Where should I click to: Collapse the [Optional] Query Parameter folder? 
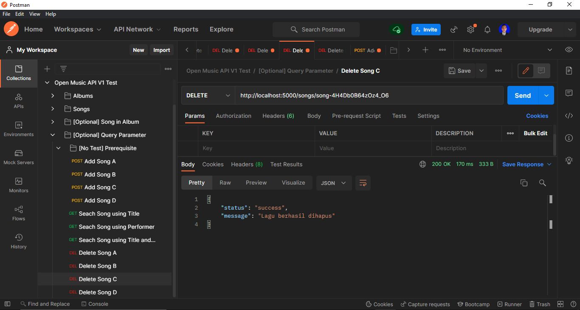[53, 135]
